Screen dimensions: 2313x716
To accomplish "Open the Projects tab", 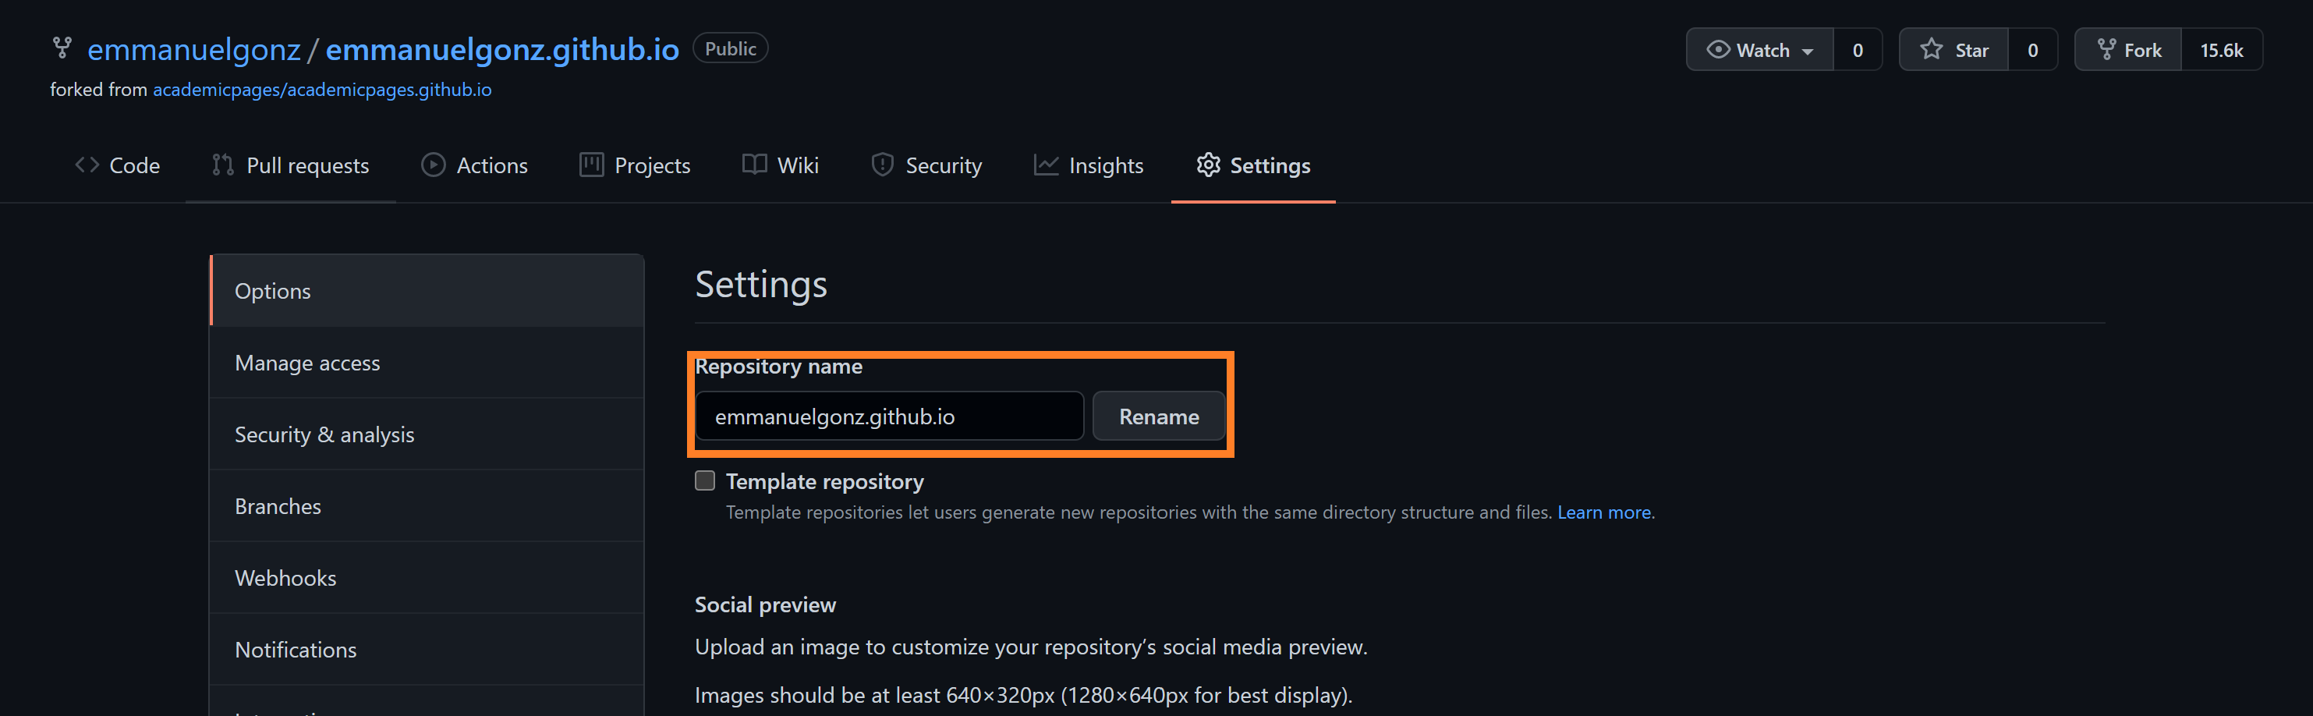I will point(635,165).
